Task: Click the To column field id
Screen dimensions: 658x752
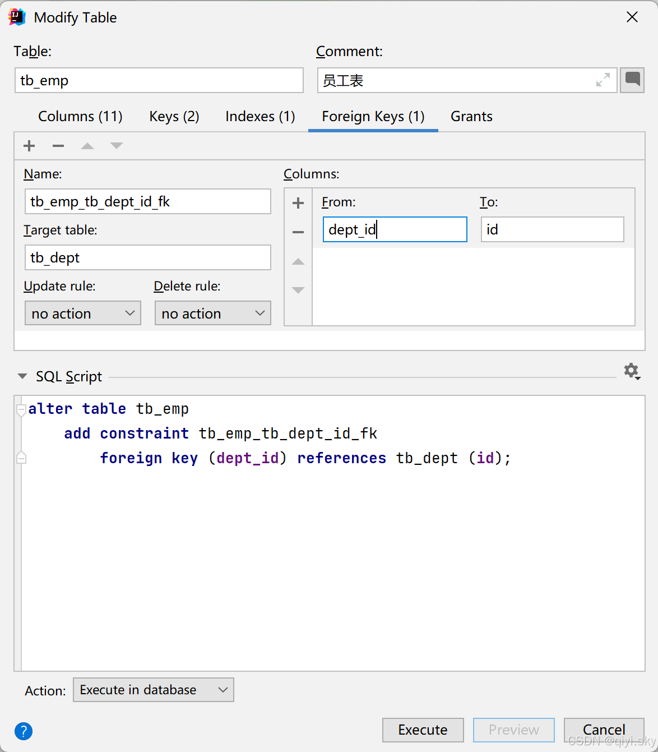Action: 553,229
